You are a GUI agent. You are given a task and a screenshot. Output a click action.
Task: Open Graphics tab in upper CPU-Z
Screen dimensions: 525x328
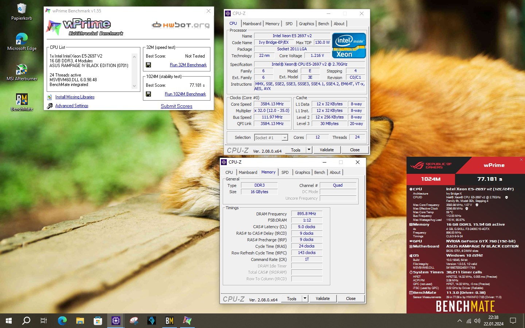pyautogui.click(x=306, y=24)
